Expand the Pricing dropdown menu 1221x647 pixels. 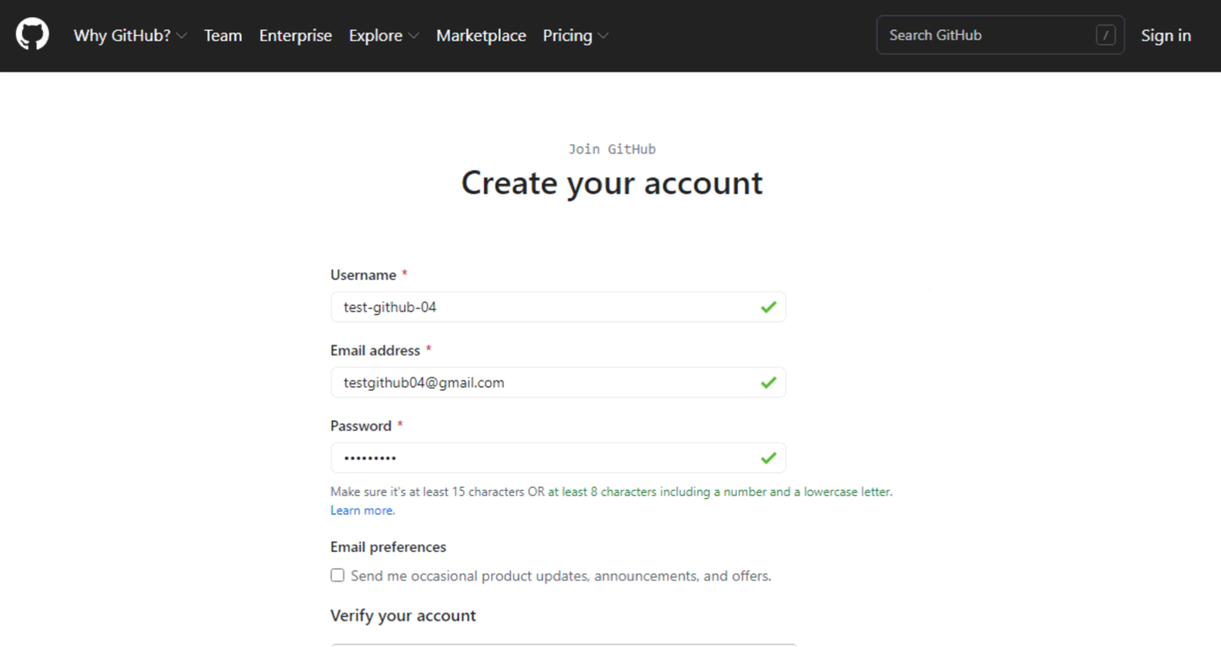pos(575,36)
